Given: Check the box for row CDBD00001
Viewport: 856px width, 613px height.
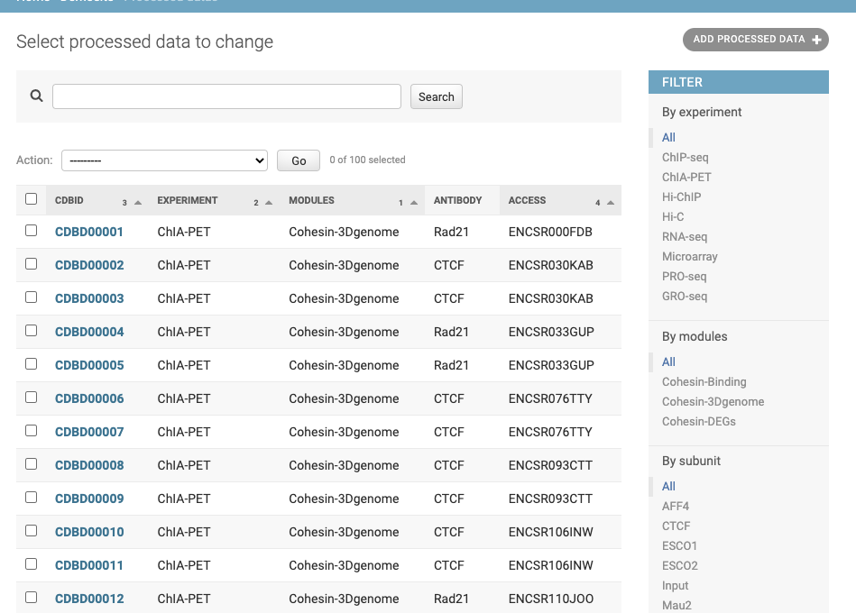Looking at the screenshot, I should pyautogui.click(x=32, y=231).
